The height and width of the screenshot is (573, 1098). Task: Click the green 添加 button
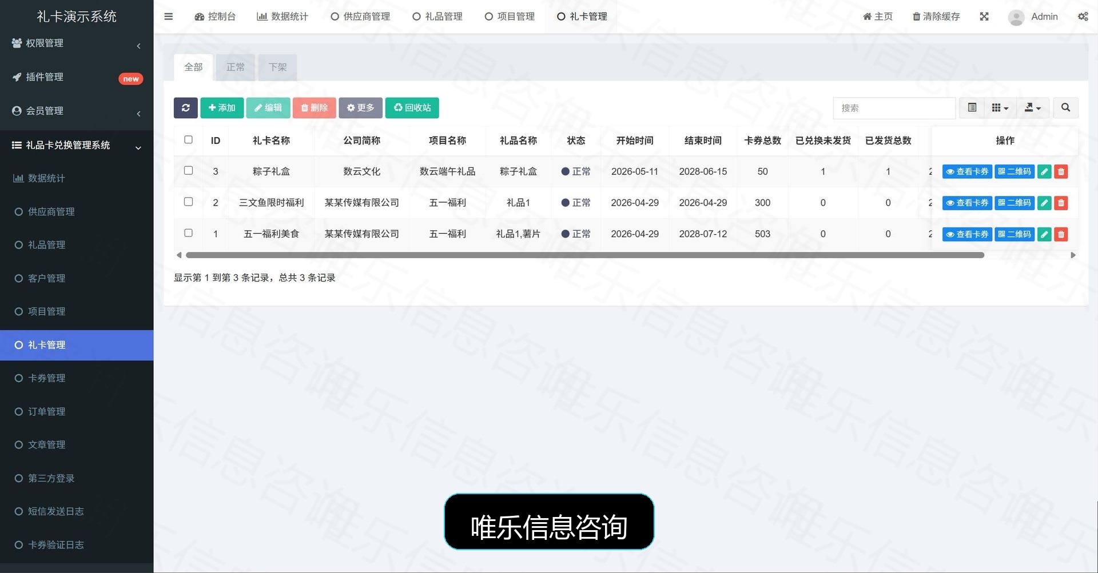pyautogui.click(x=222, y=108)
